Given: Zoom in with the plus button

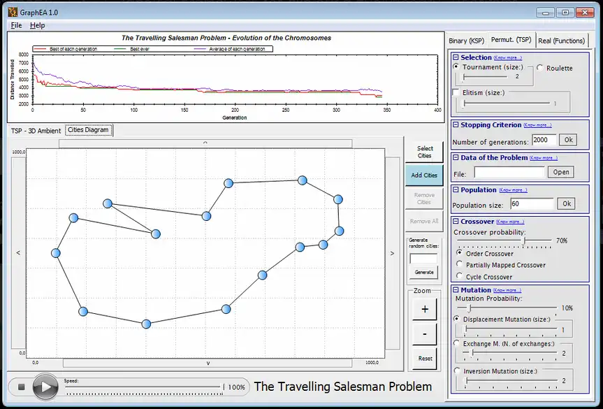Looking at the screenshot, I should tap(425, 309).
